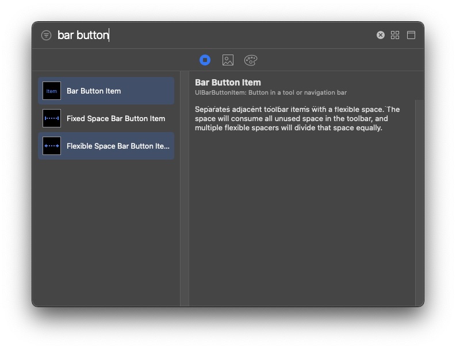Open the filter options icon beside search
Viewport: 456px width, 349px height.
pyautogui.click(x=46, y=36)
